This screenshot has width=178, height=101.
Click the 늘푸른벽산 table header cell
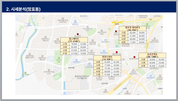[152, 55]
